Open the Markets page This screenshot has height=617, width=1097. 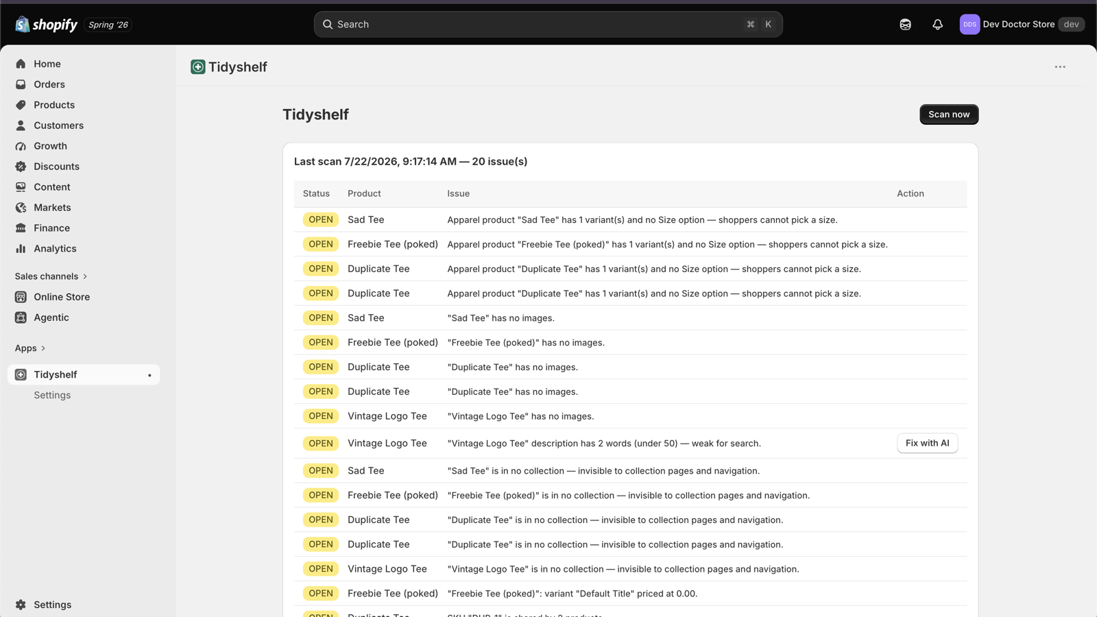(84, 208)
